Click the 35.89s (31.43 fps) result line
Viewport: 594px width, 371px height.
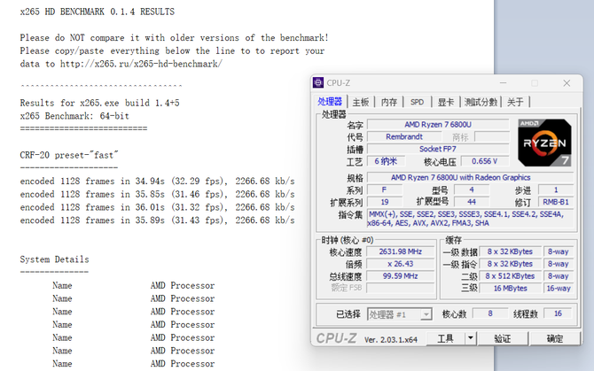coord(157,220)
